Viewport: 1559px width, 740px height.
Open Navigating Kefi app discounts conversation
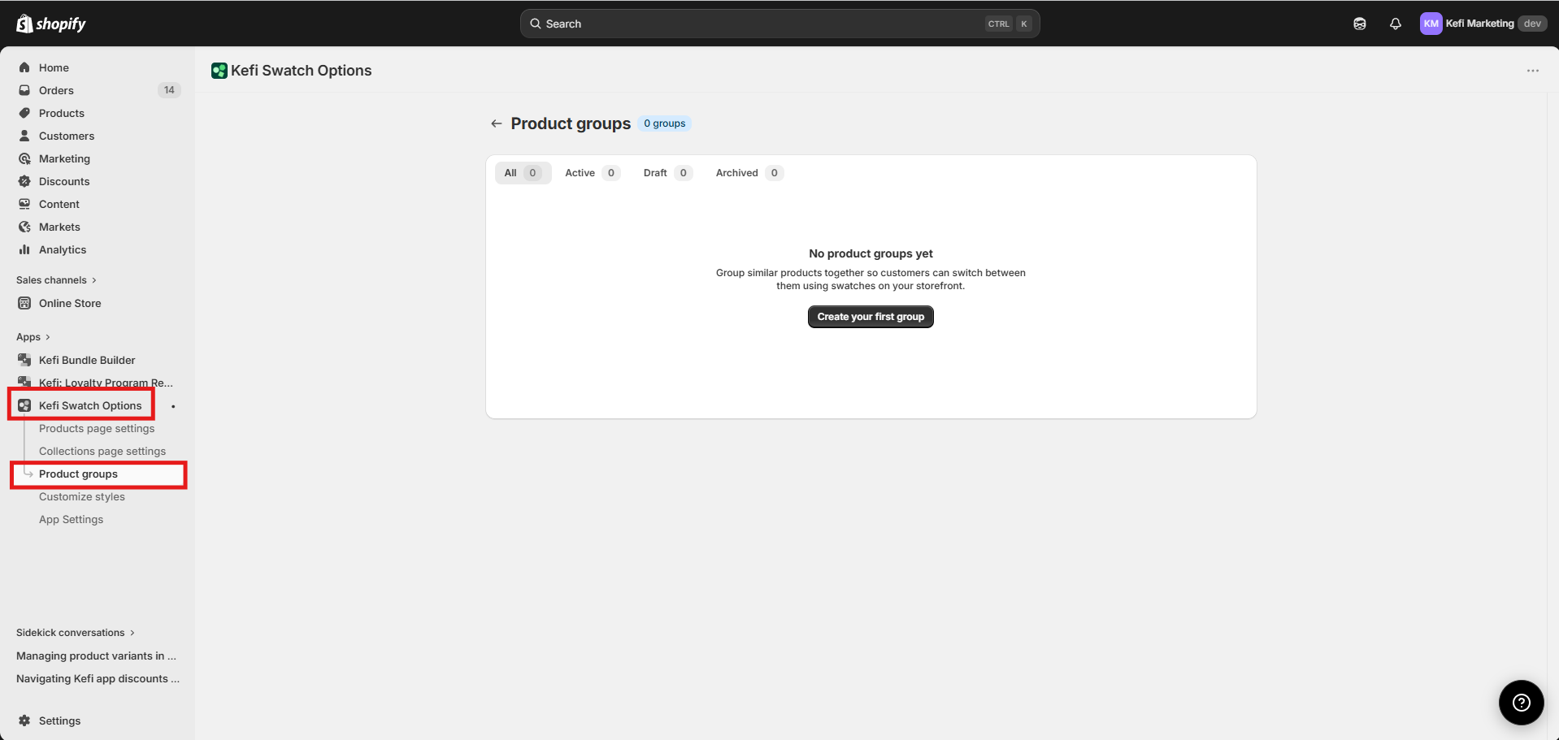(98, 678)
